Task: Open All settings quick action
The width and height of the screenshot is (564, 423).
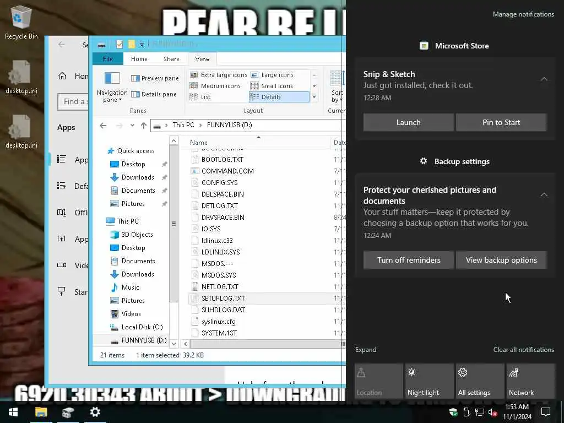Action: coord(480,381)
